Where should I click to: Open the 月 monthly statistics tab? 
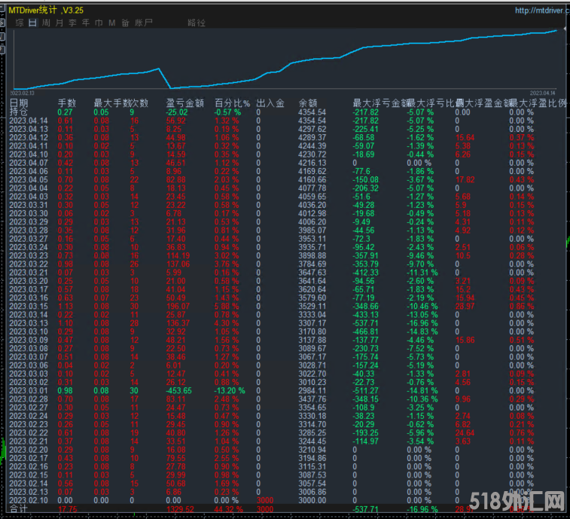click(59, 23)
